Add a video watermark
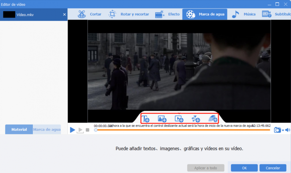This screenshot has width=291, height=173. click(x=179, y=119)
